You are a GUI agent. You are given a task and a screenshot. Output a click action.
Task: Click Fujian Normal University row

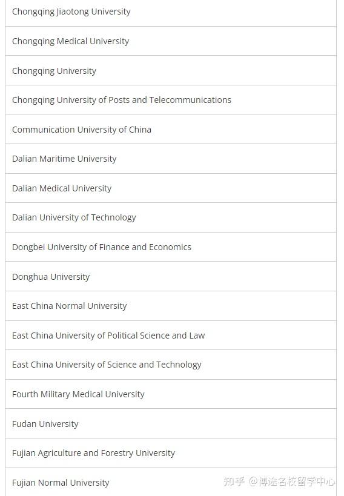pos(171,482)
